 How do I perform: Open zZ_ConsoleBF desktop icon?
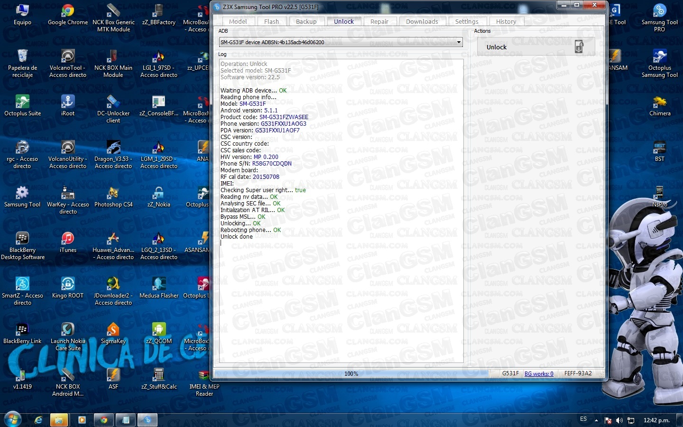coord(159,106)
